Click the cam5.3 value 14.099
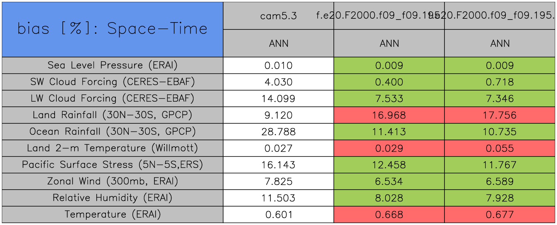This screenshot has width=557, height=225. pos(278,99)
